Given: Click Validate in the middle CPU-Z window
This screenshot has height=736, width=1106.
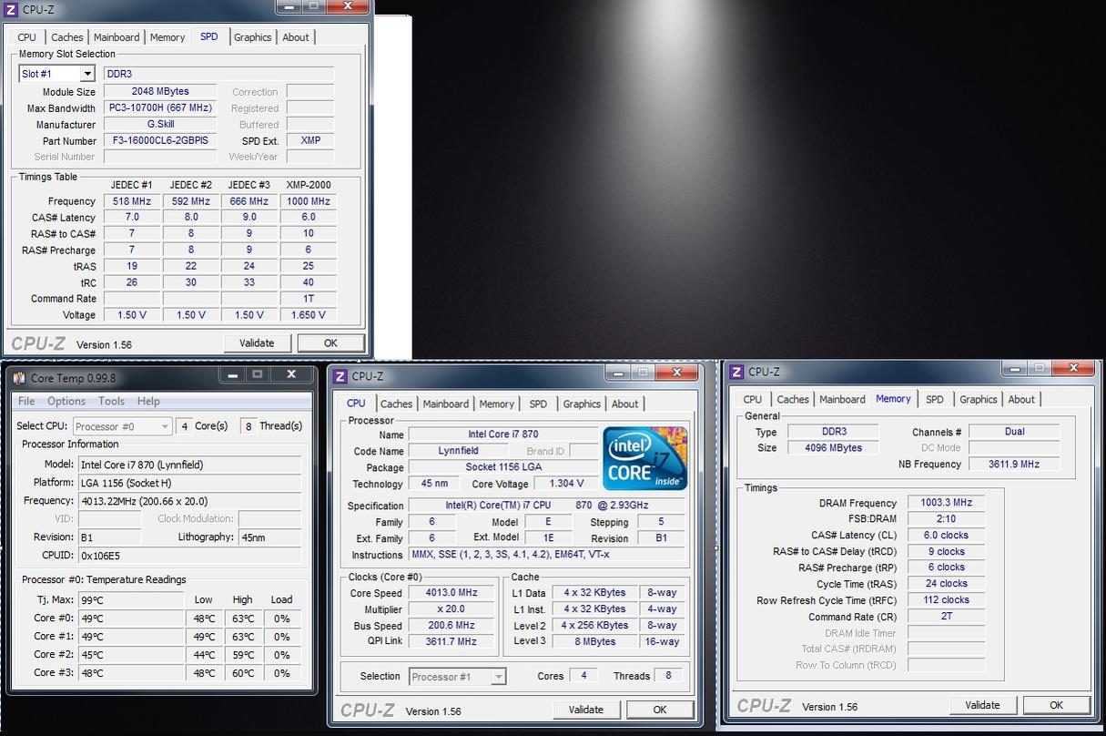Looking at the screenshot, I should pos(586,710).
